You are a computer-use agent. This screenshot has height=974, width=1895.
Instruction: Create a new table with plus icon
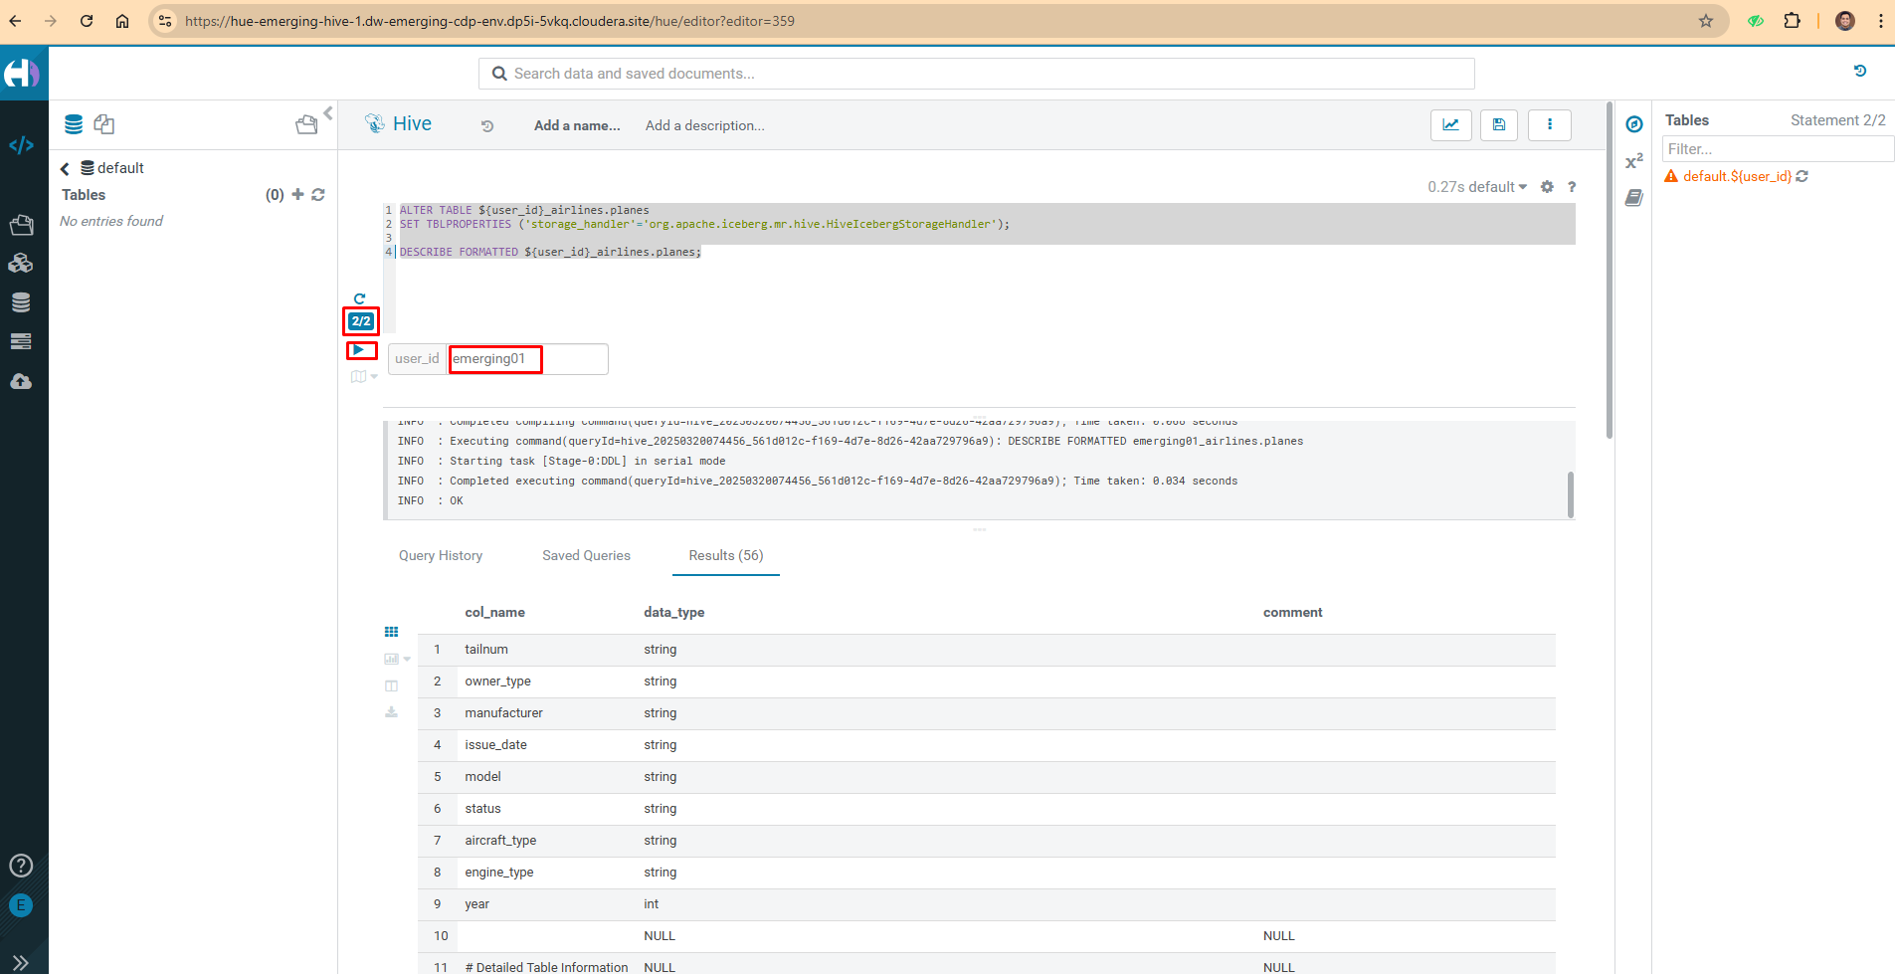(x=297, y=194)
